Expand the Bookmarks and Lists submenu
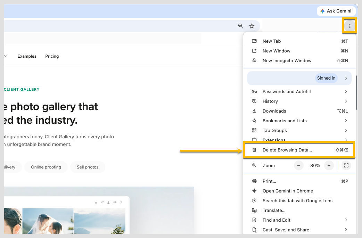 coord(299,121)
